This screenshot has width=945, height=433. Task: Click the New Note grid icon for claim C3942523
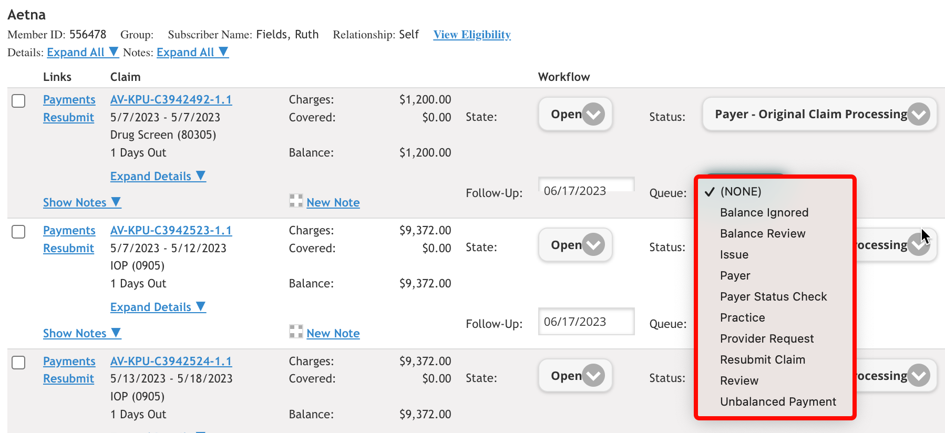click(296, 332)
